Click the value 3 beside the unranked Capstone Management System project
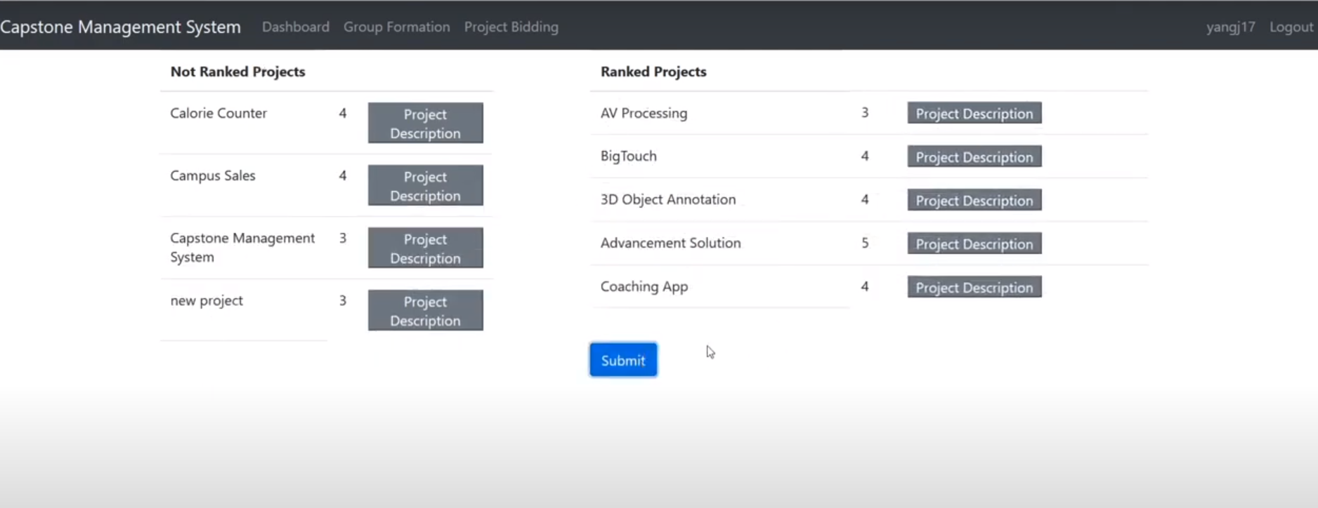This screenshot has height=508, width=1318. coord(343,238)
